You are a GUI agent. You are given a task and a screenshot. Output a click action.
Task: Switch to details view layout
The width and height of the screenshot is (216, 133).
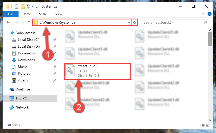[202, 125]
